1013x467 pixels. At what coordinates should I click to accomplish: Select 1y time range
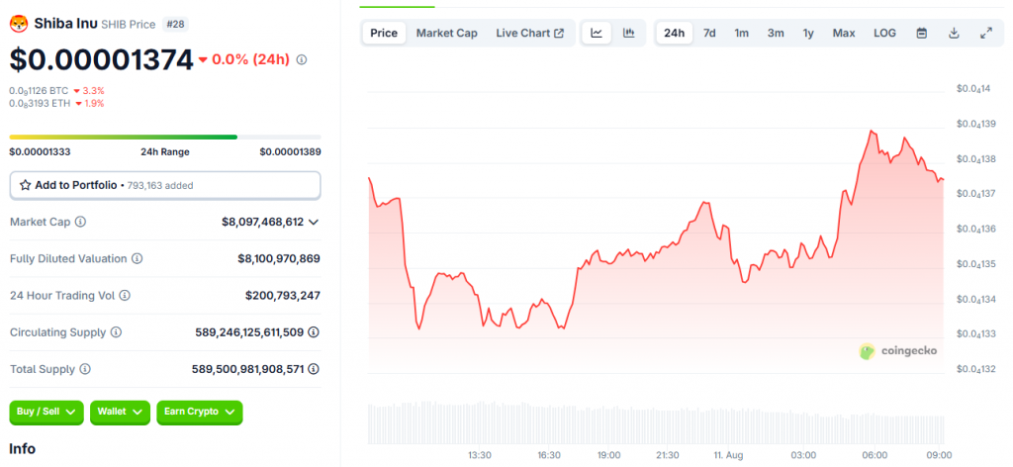tap(808, 33)
